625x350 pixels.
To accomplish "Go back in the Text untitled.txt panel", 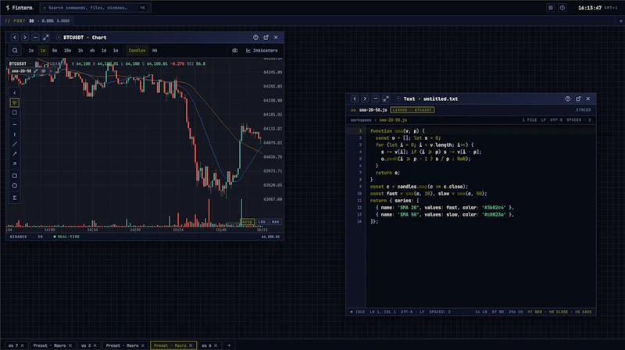I will point(355,99).
